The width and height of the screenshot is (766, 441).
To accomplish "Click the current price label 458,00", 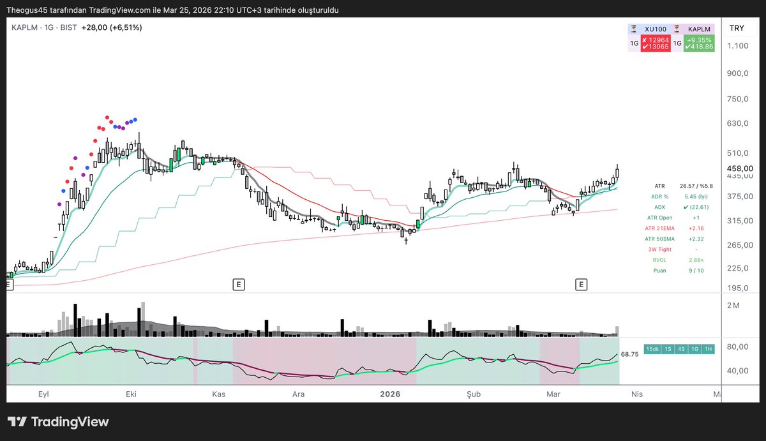I will click(741, 168).
